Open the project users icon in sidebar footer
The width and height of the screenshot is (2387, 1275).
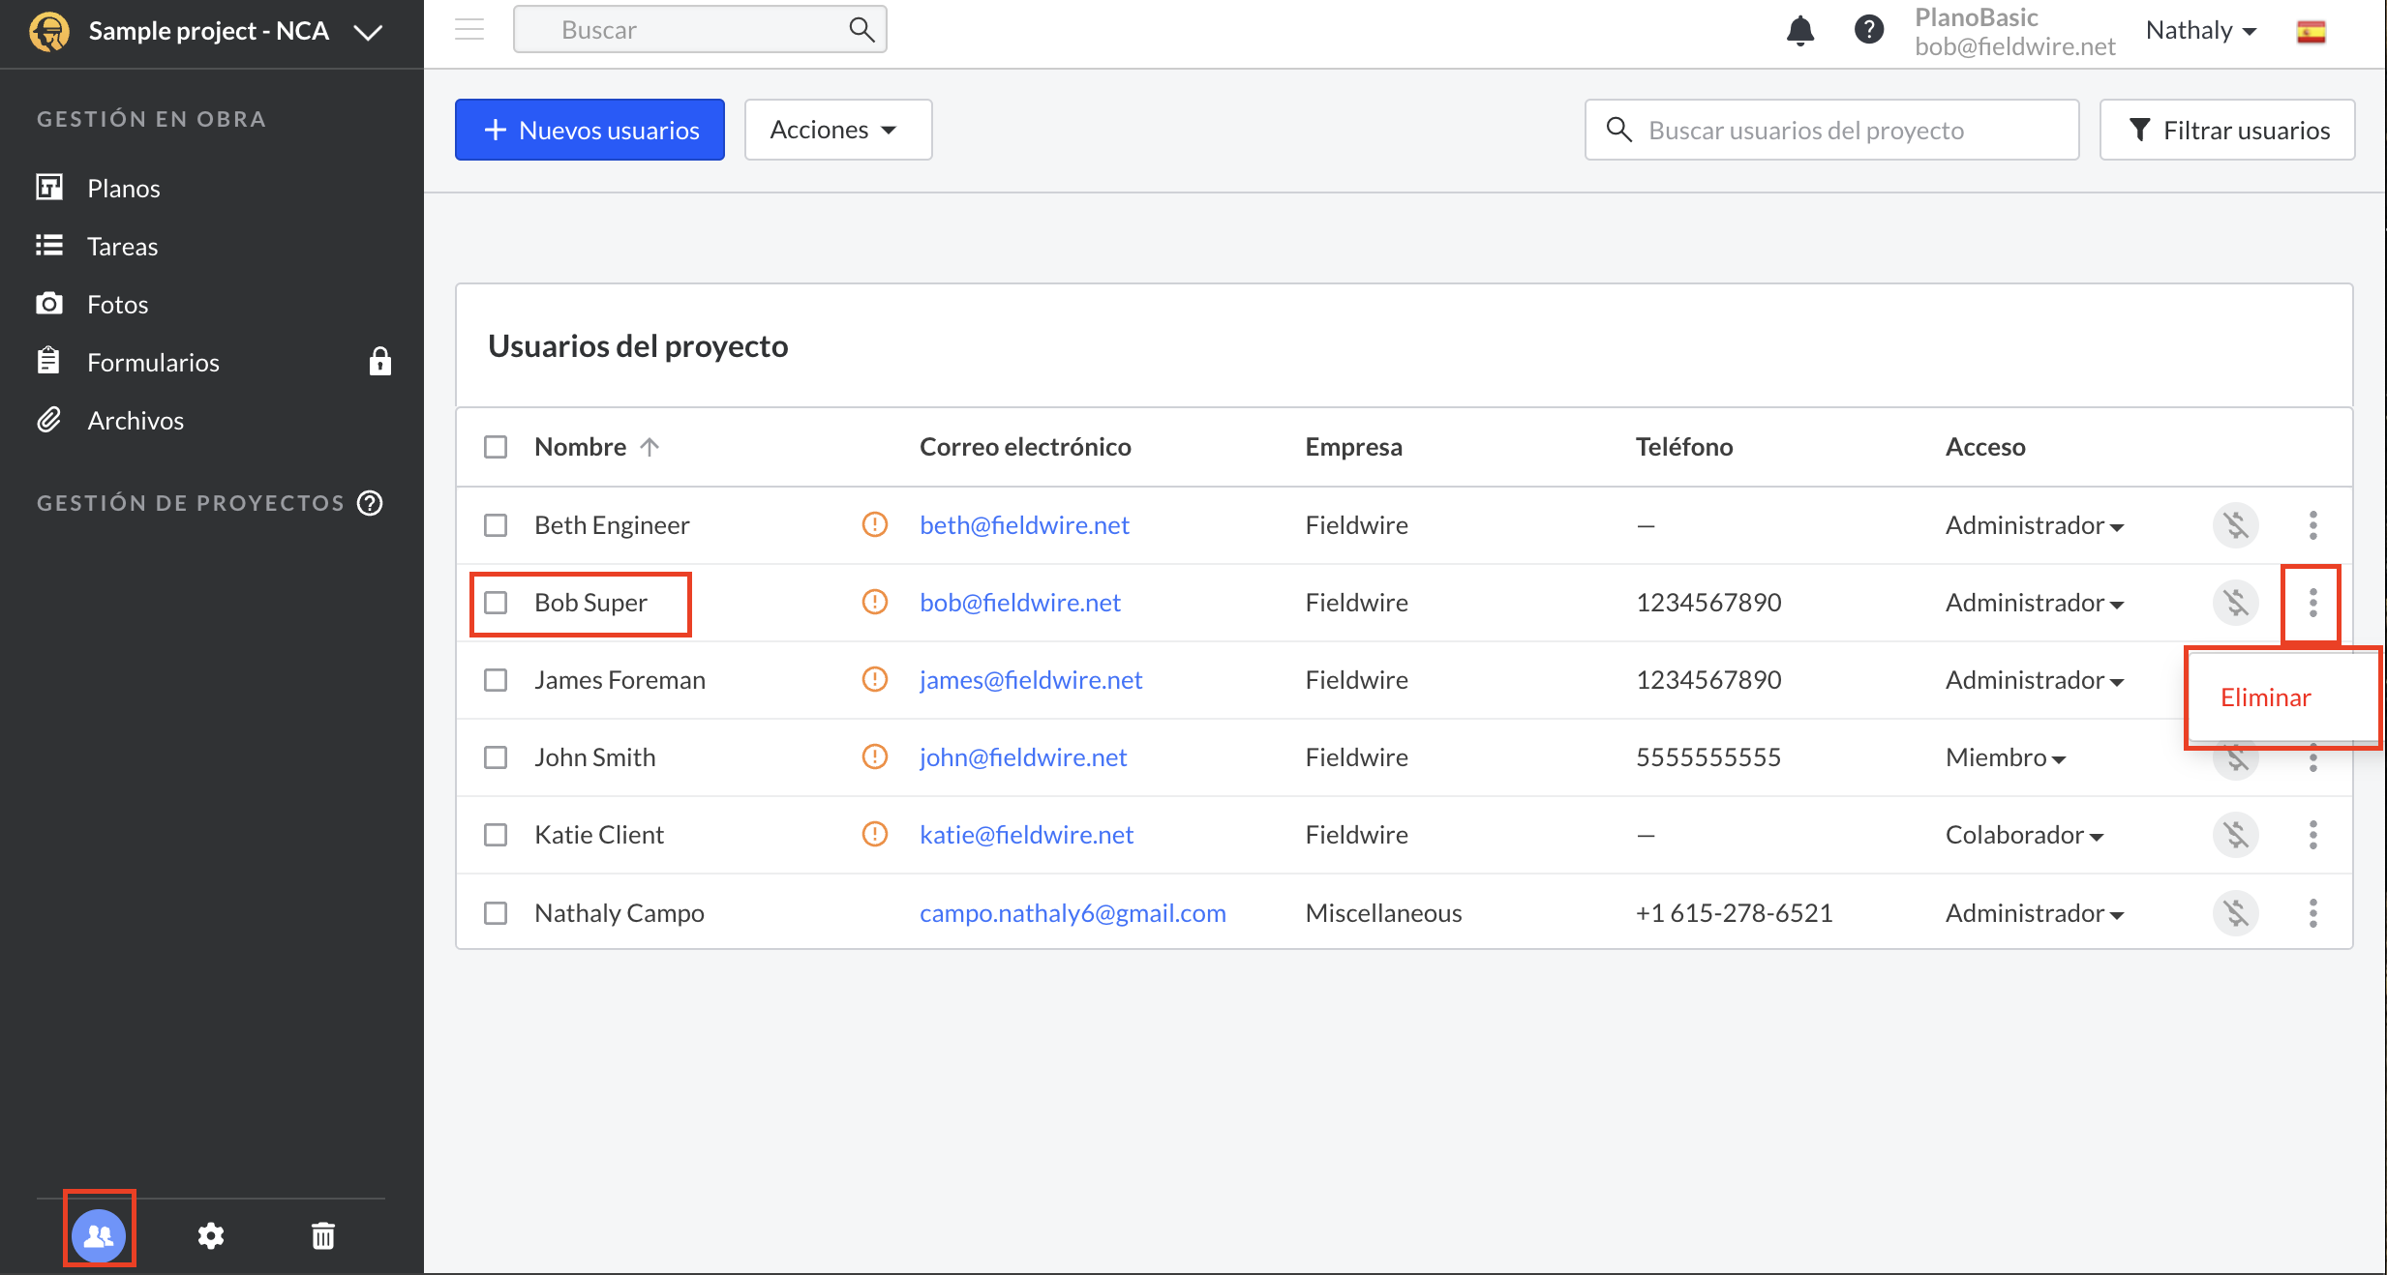click(99, 1234)
